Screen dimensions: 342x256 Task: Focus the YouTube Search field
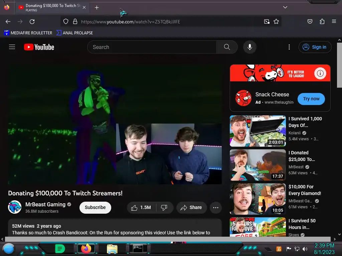point(152,47)
